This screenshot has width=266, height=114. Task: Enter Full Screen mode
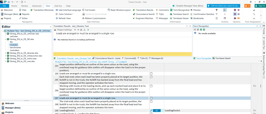point(89,10)
